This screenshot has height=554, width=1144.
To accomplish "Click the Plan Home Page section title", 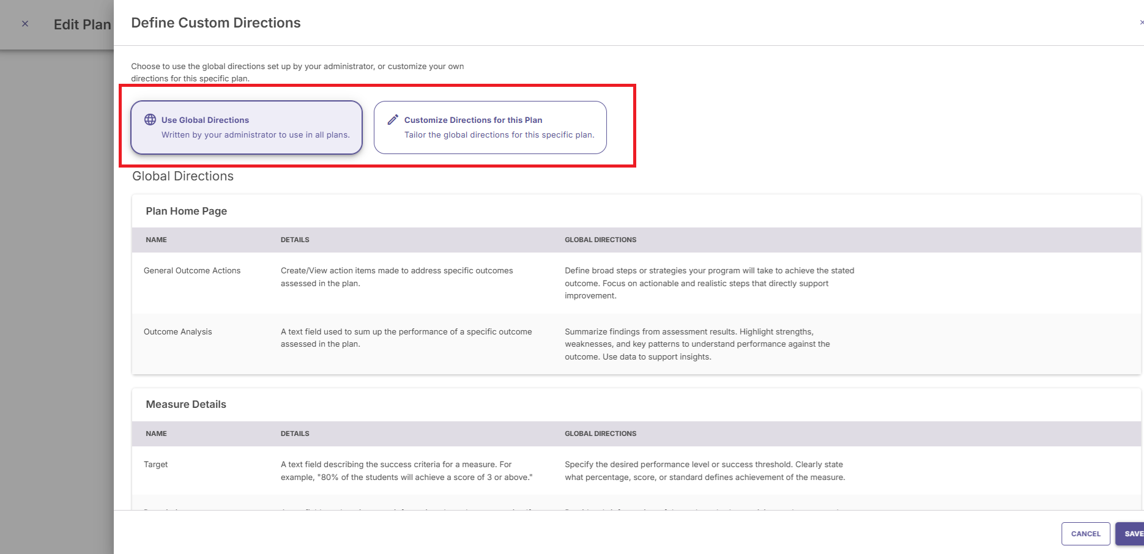I will pos(187,211).
